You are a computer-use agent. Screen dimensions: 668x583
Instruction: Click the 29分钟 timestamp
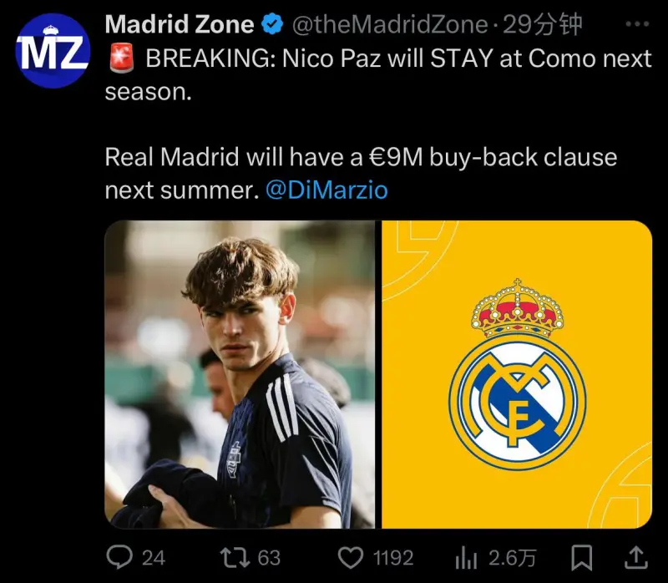tap(542, 25)
